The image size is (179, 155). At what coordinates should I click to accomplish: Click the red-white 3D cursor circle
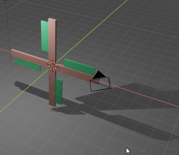click(53, 66)
